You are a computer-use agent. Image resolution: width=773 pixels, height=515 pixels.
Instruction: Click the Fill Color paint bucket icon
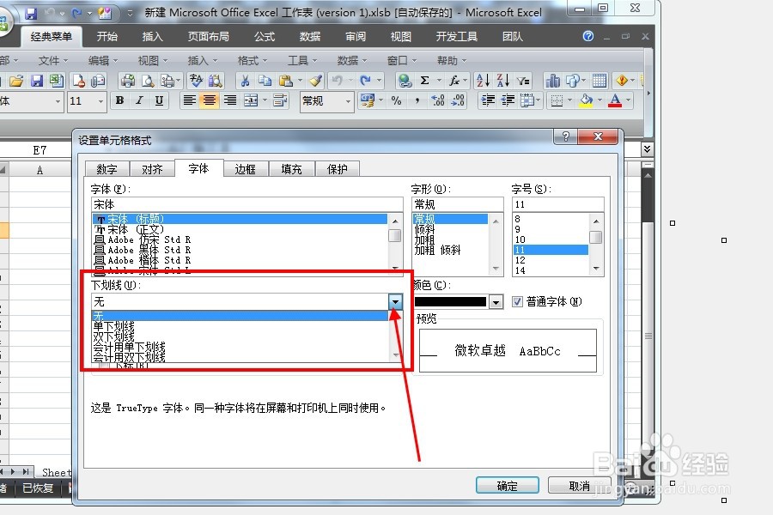pos(586,100)
